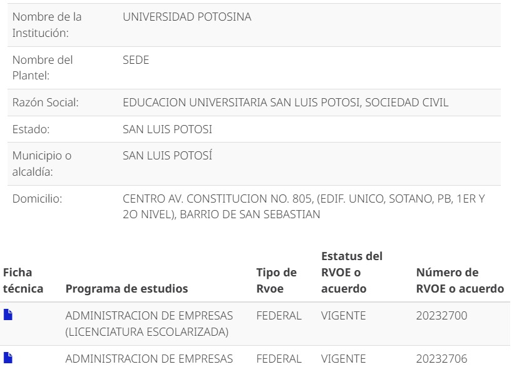The height and width of the screenshot is (367, 519).
Task: Open ficha técnica icon for RVOE 20232700
Action: (8, 314)
